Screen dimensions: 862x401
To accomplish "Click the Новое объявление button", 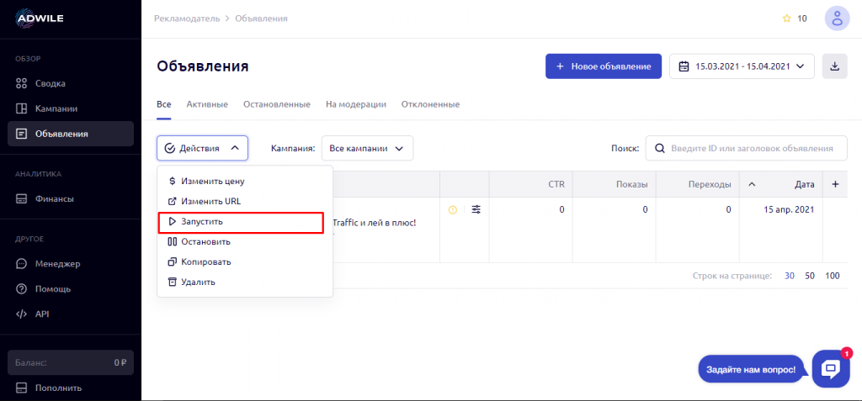I will pos(603,66).
